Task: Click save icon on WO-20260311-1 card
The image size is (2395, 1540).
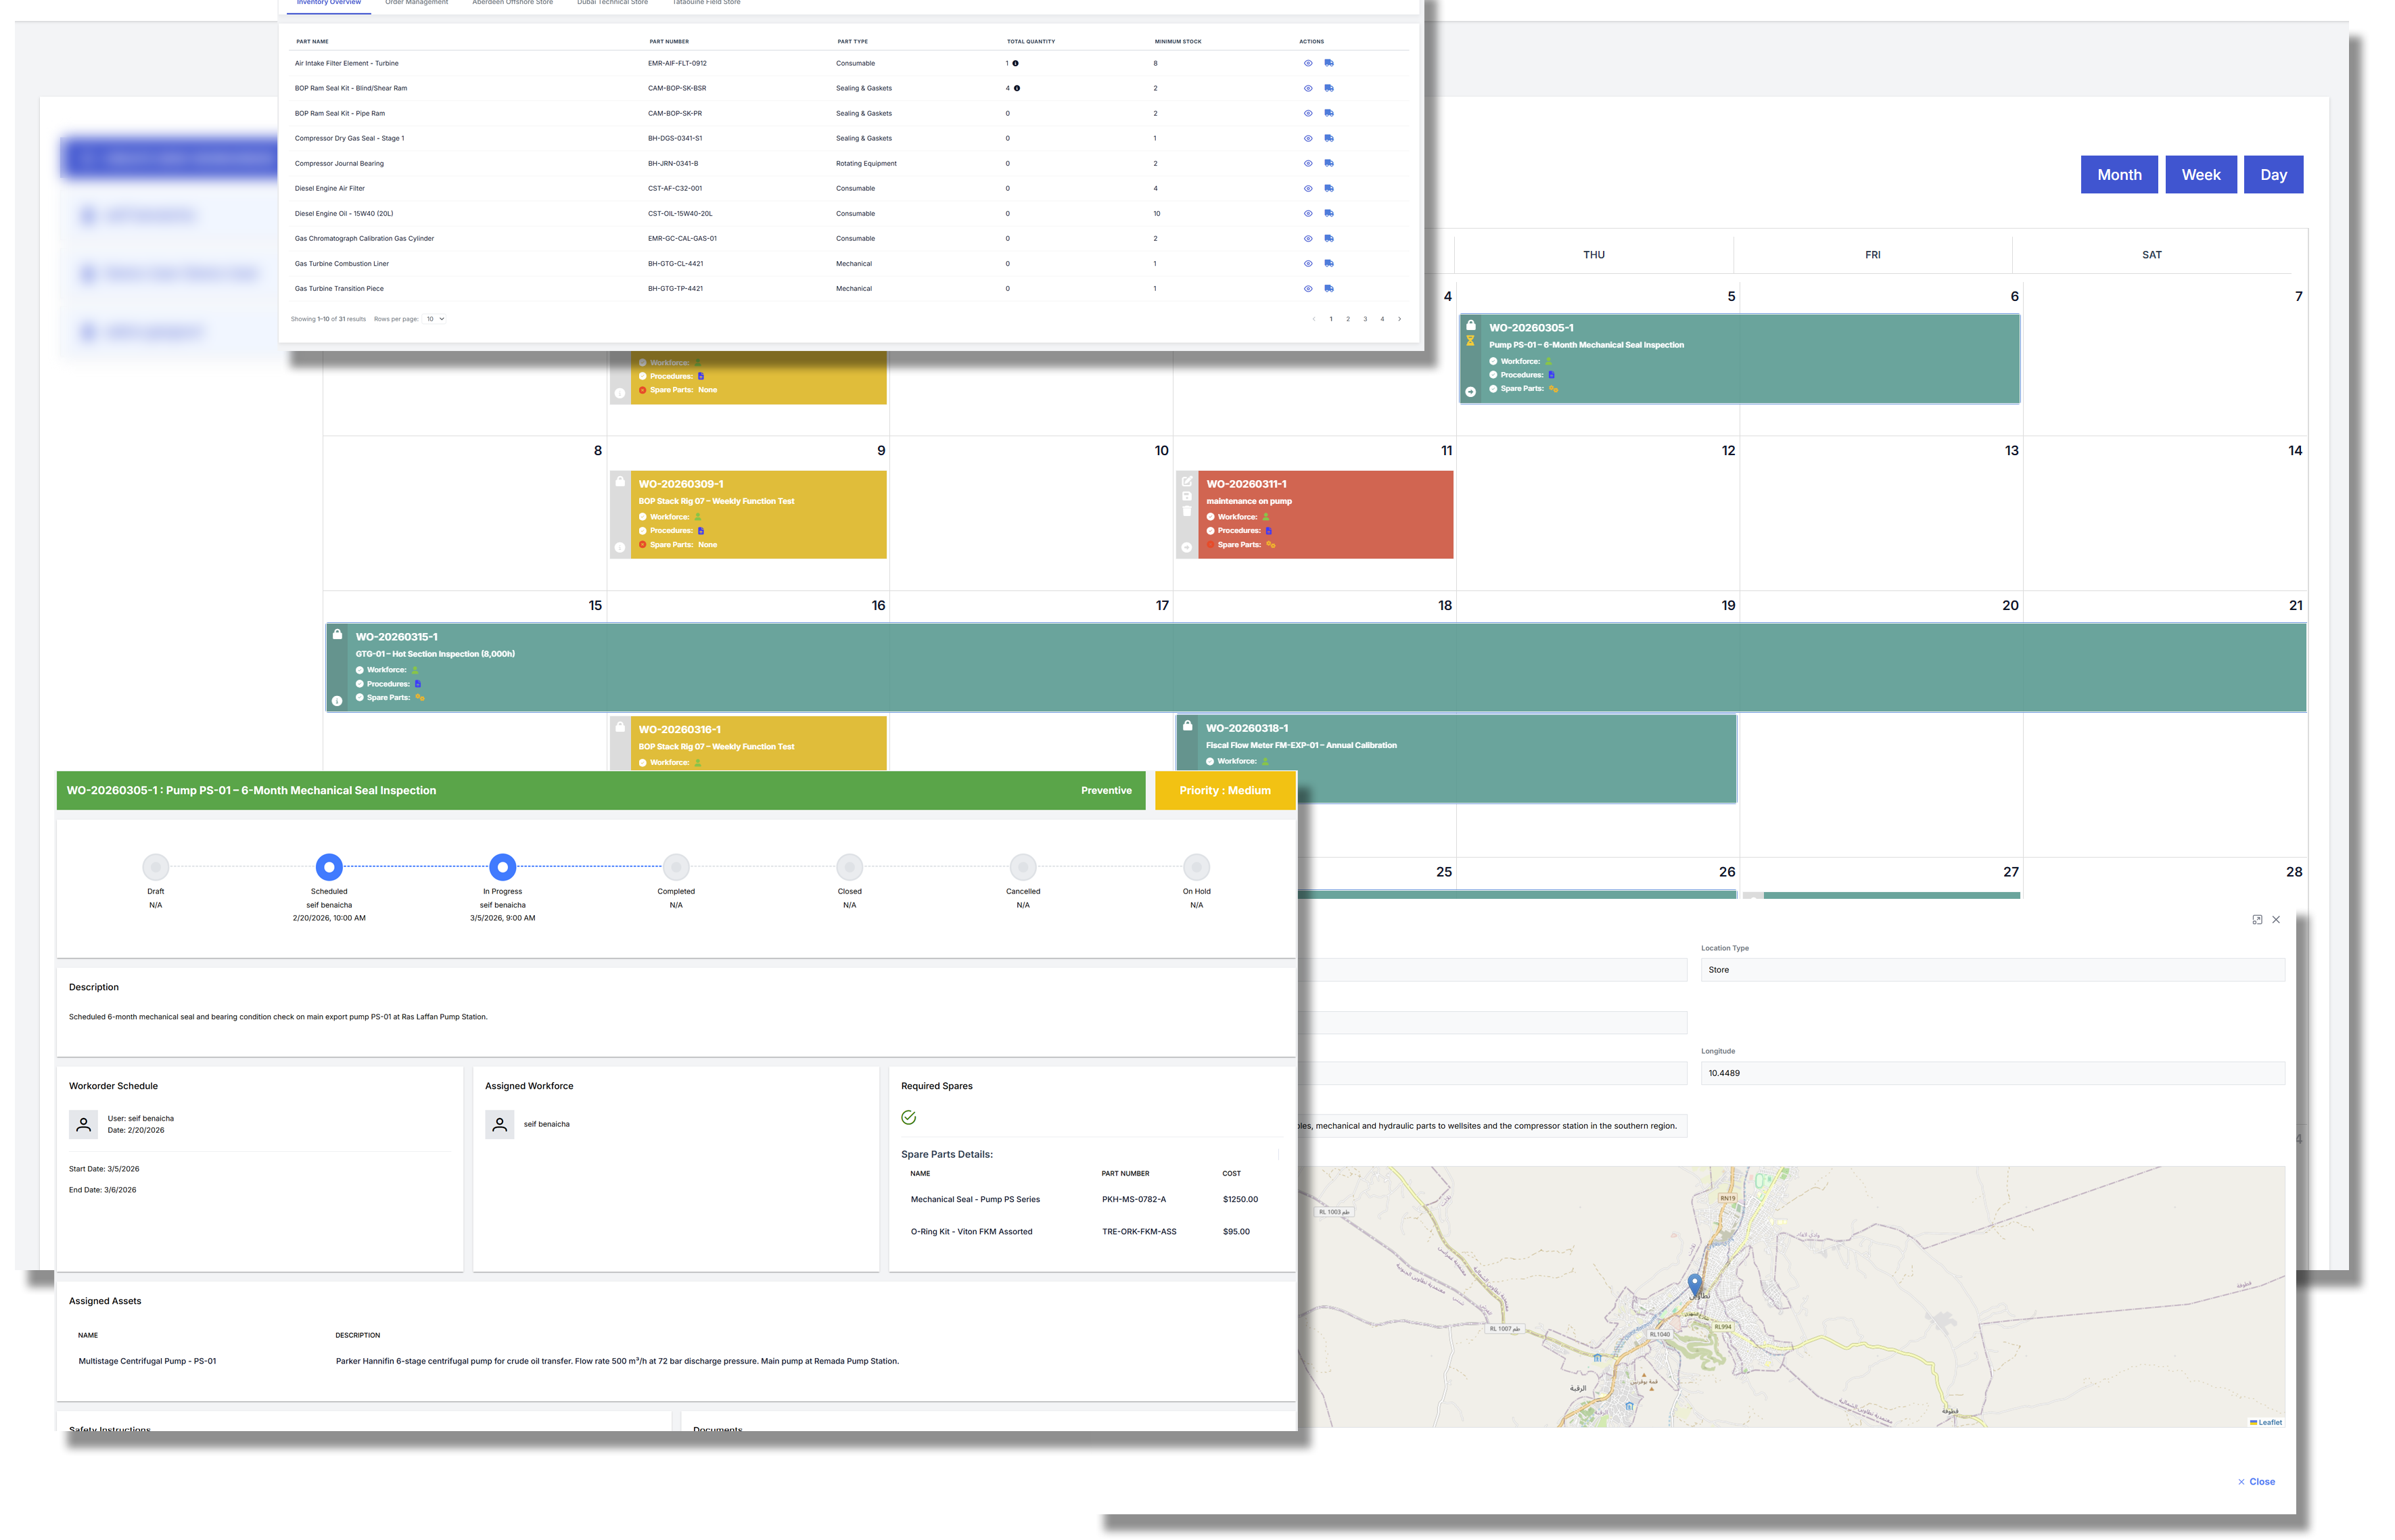Action: point(1187,496)
